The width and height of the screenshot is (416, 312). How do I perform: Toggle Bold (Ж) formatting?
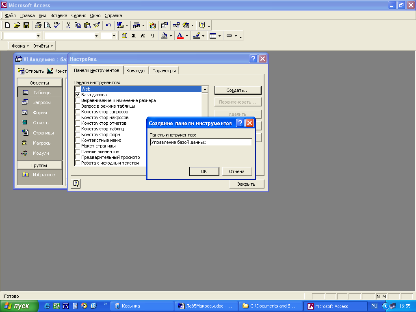click(x=134, y=36)
